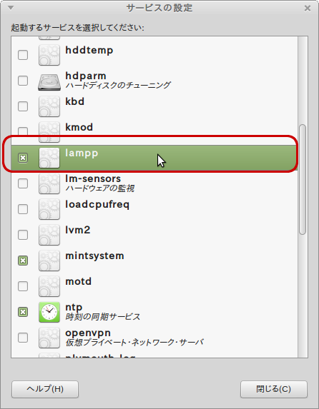Click the ハードウェアの監視 description
The image size is (319, 409).
coord(100,188)
